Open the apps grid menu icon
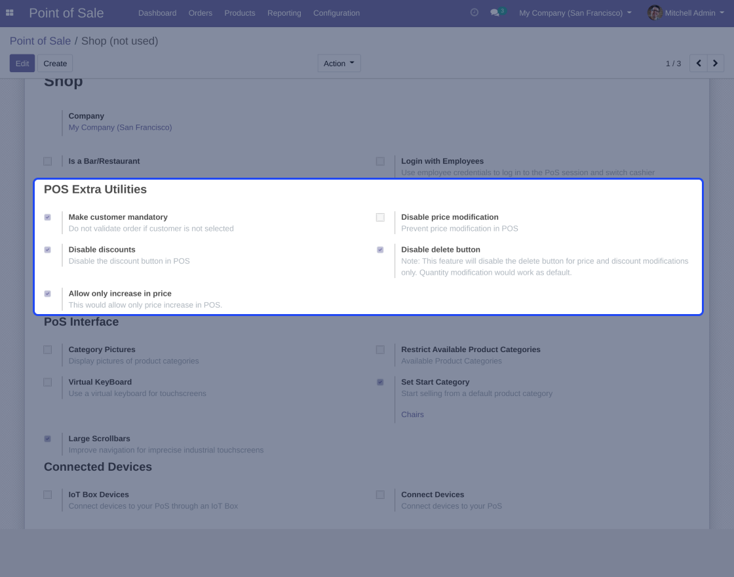 point(9,12)
